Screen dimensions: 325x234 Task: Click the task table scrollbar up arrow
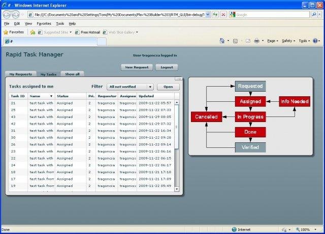(177, 102)
